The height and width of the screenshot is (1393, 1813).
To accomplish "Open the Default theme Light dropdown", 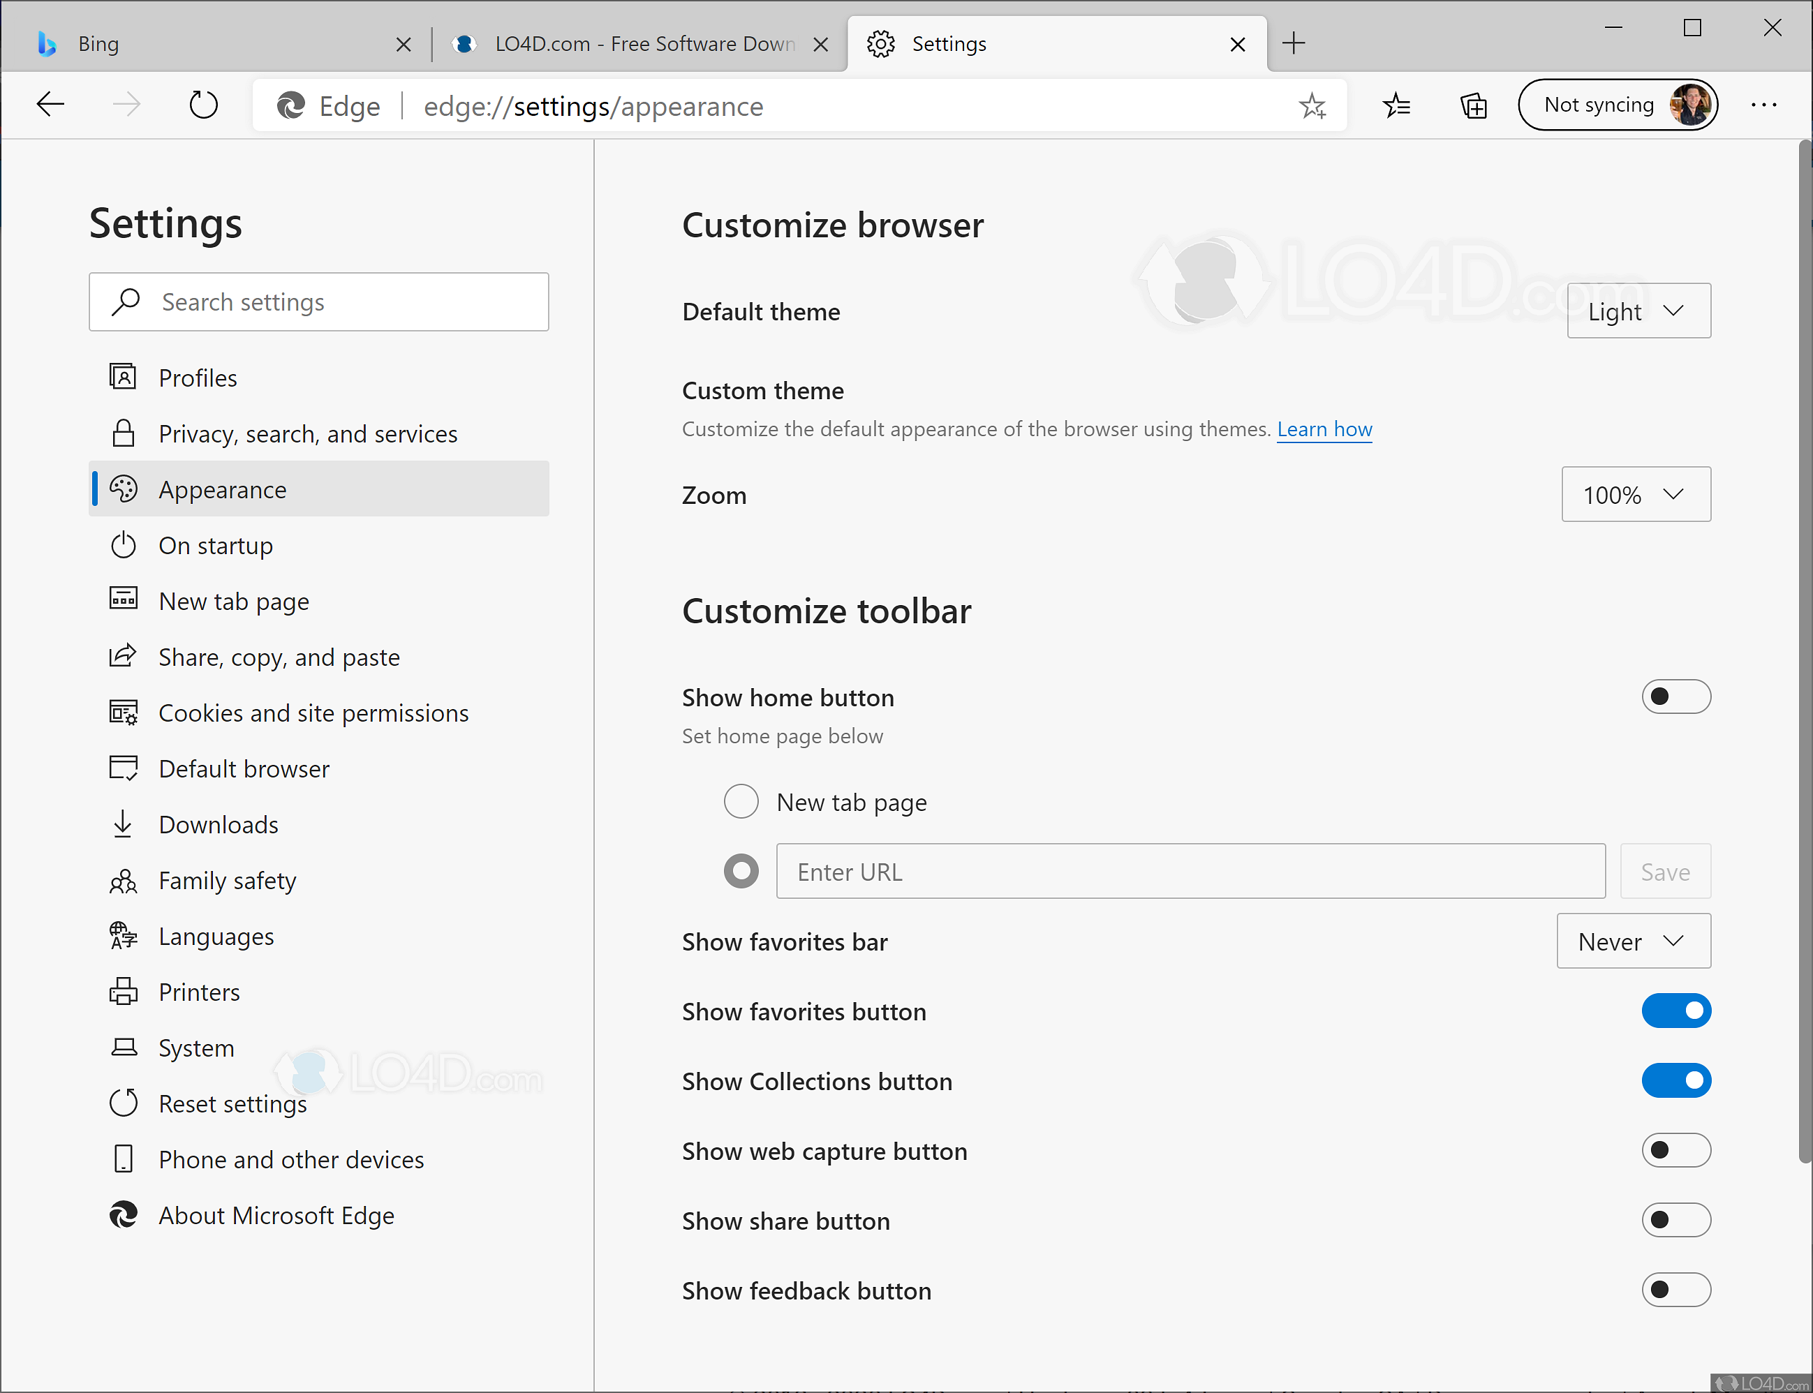I will pos(1638,311).
